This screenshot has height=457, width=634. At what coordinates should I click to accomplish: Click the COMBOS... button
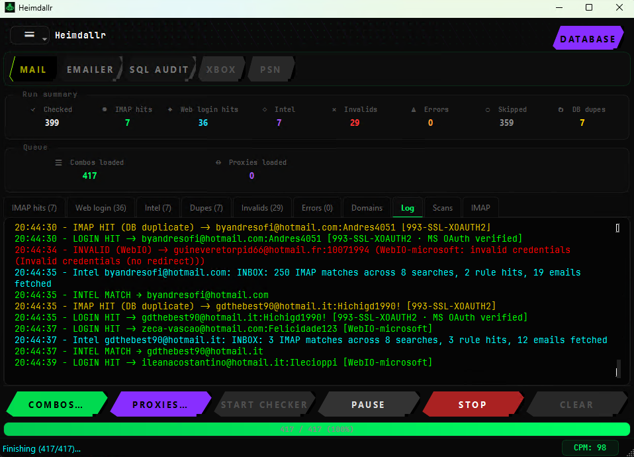tap(56, 405)
